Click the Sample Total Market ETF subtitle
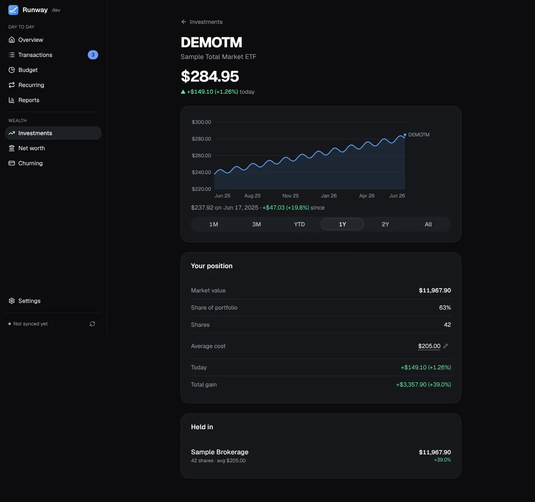The height and width of the screenshot is (502, 535). (218, 56)
